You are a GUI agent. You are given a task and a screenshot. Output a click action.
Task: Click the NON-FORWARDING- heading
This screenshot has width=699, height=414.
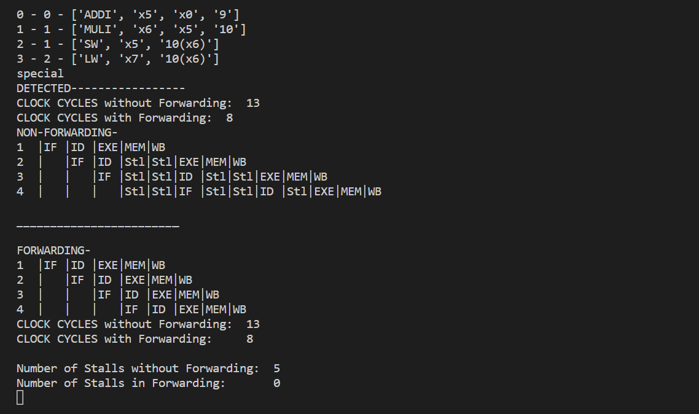[67, 132]
